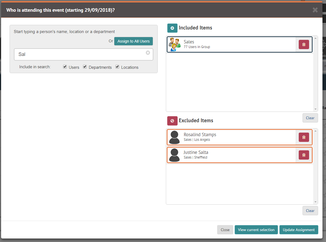Remove Justine Salta from Excluded Items
Screen dimensions: 326x242
click(304, 155)
